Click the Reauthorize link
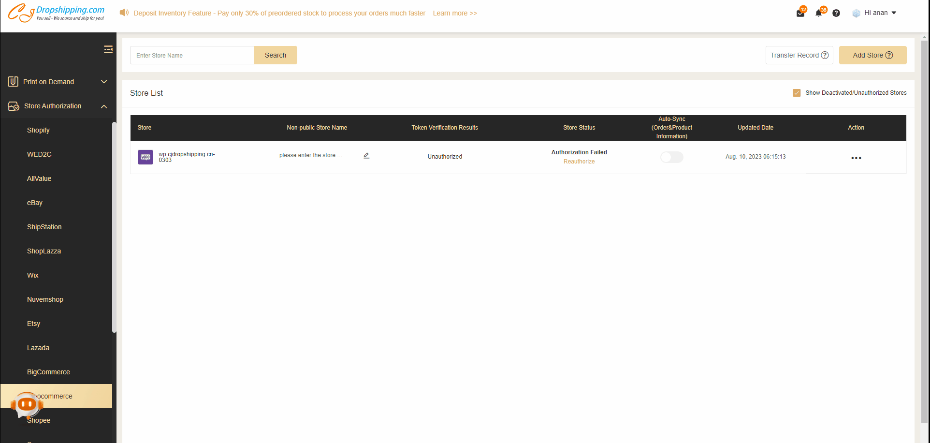This screenshot has width=930, height=443. [579, 162]
